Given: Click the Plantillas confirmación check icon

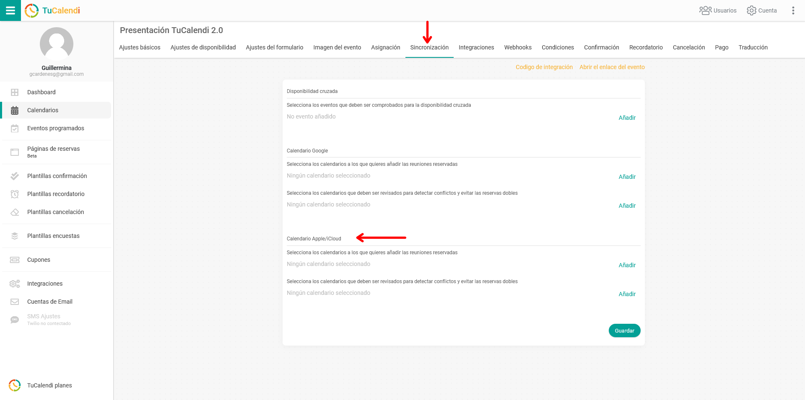Looking at the screenshot, I should (x=15, y=176).
